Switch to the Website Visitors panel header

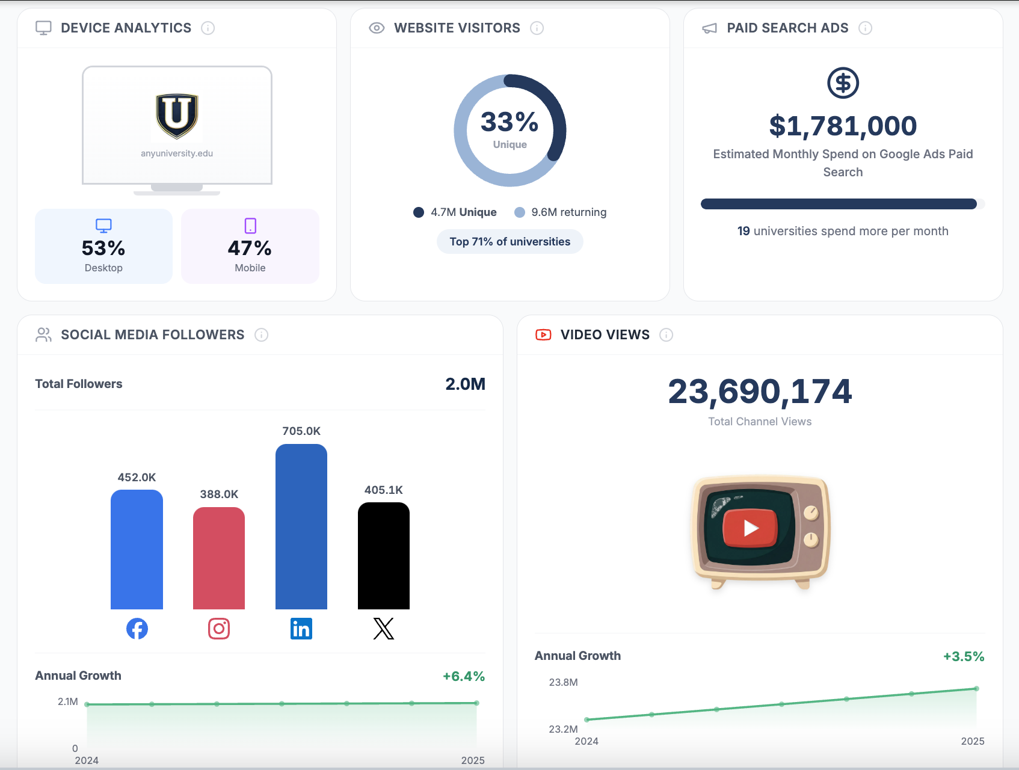point(457,28)
